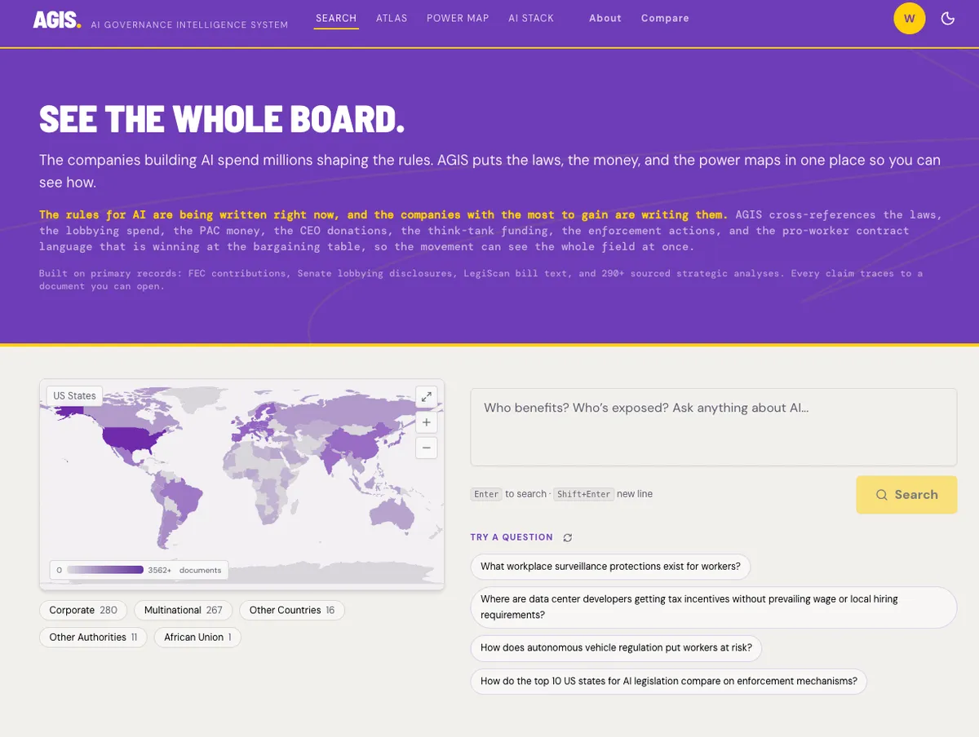Image resolution: width=979 pixels, height=737 pixels.
Task: Open the About page
Action: pyautogui.click(x=605, y=18)
